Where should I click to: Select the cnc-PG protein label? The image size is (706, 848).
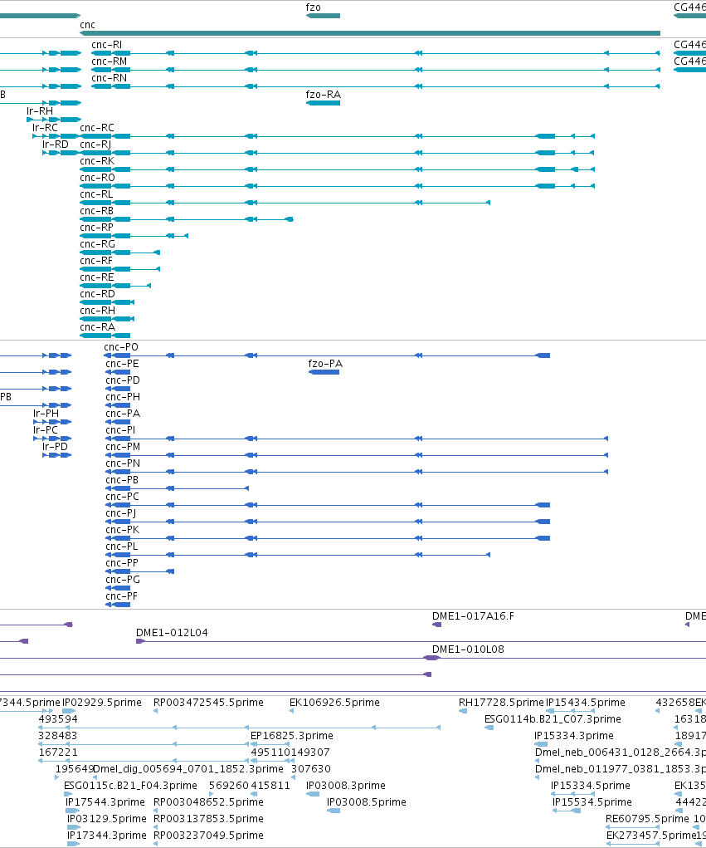(x=123, y=580)
